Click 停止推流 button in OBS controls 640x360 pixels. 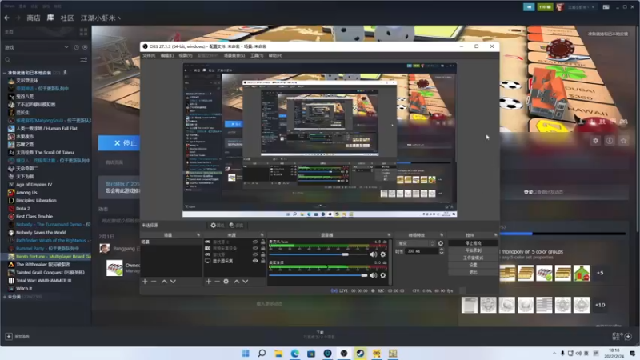[x=473, y=243]
